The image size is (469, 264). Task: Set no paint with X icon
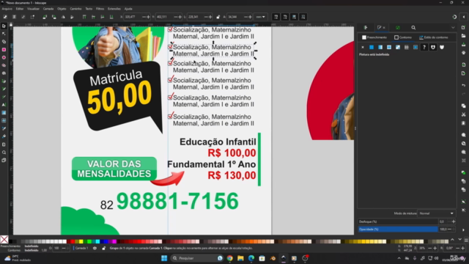click(363, 47)
